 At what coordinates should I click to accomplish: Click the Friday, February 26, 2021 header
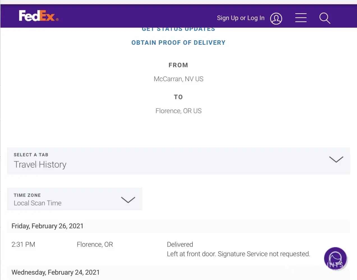47,226
